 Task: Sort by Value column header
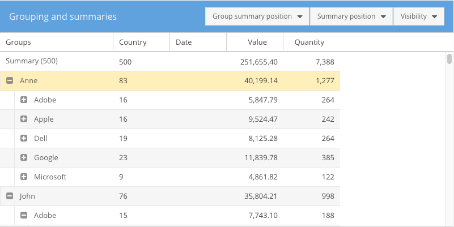tap(255, 42)
